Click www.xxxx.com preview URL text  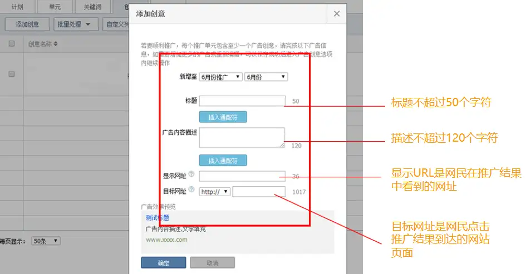(166, 240)
